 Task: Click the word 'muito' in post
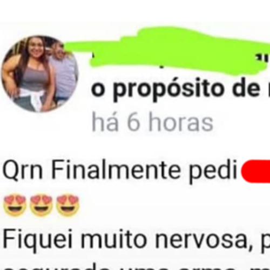pyautogui.click(x=114, y=239)
